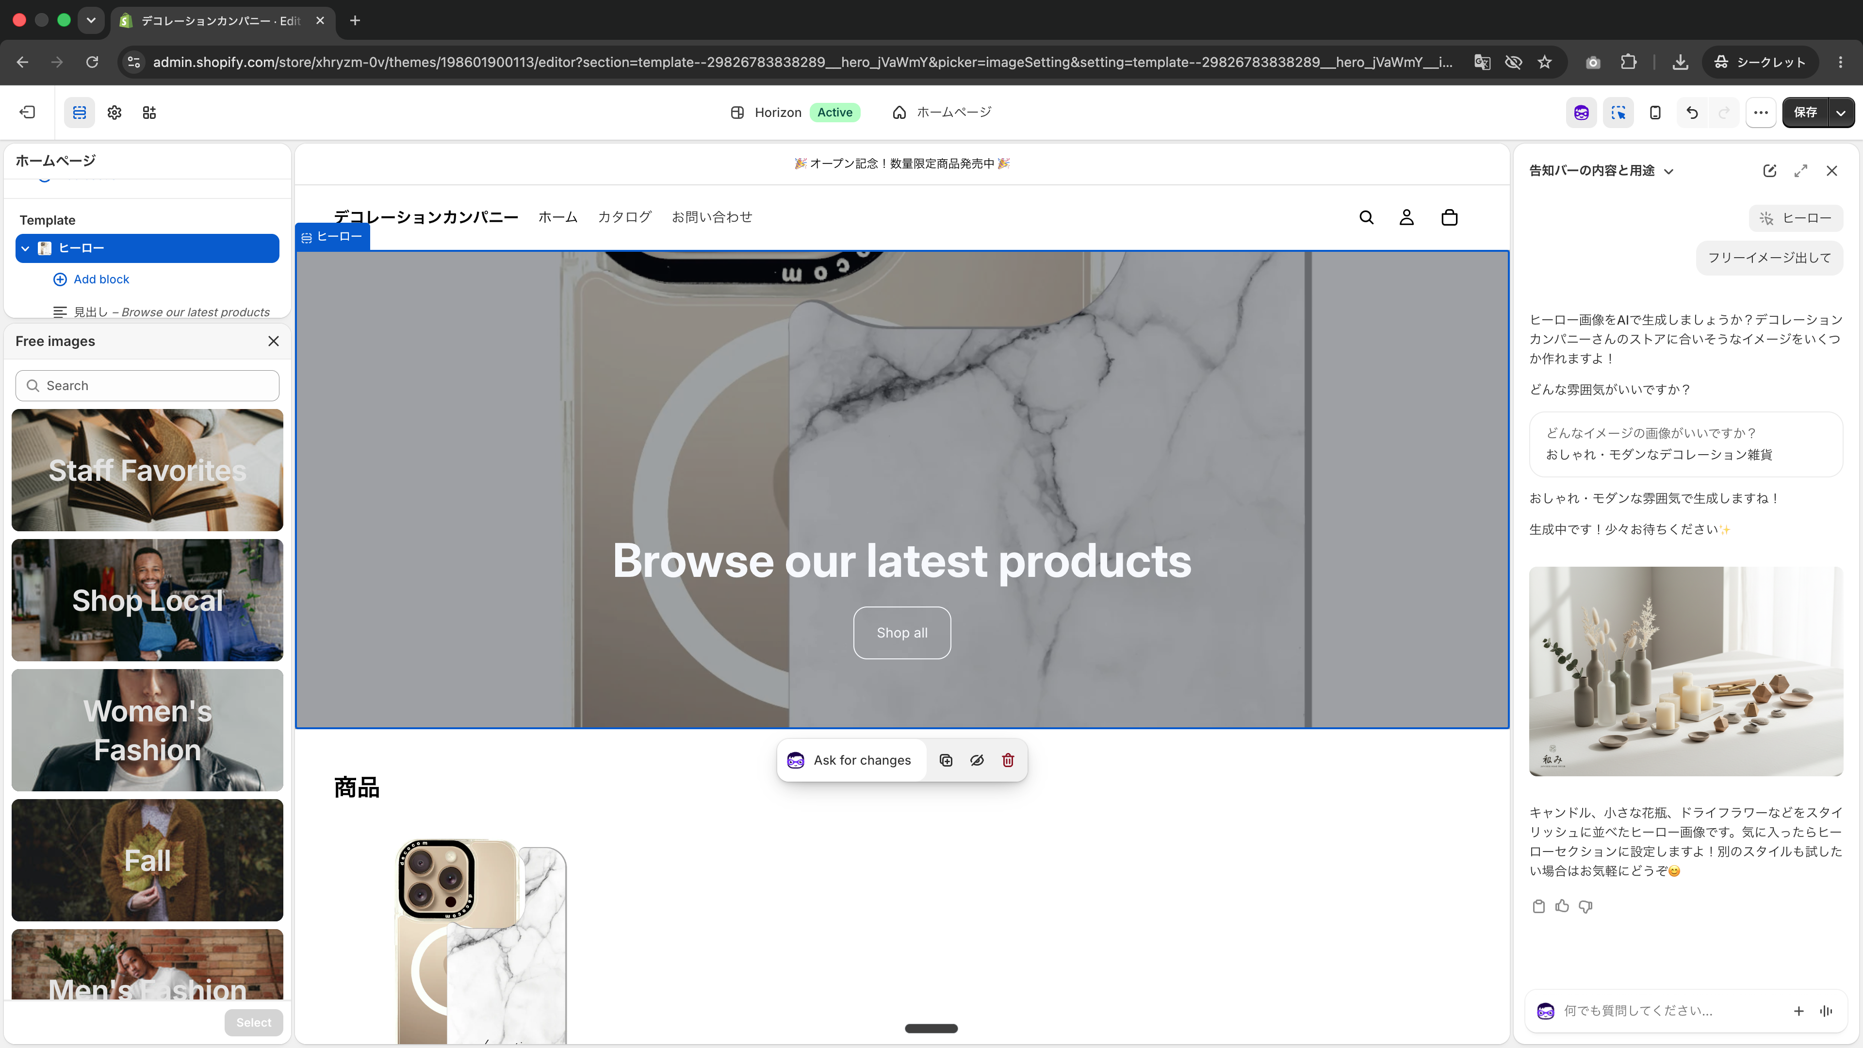The height and width of the screenshot is (1048, 1863).
Task: Switch to mobile preview icon
Action: 1655,112
